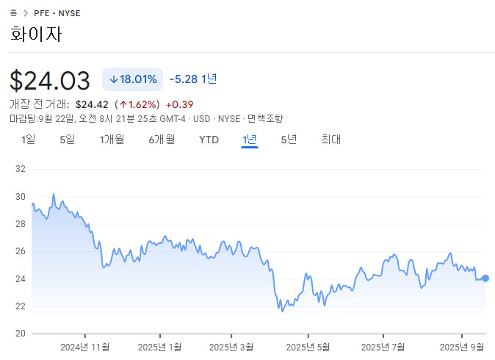The image size is (495, 360).
Task: Click the 면책조항 disclaimer link
Action: [265, 119]
